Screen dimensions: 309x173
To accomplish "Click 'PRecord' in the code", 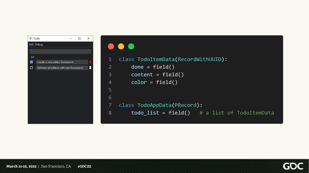I will 185,105.
